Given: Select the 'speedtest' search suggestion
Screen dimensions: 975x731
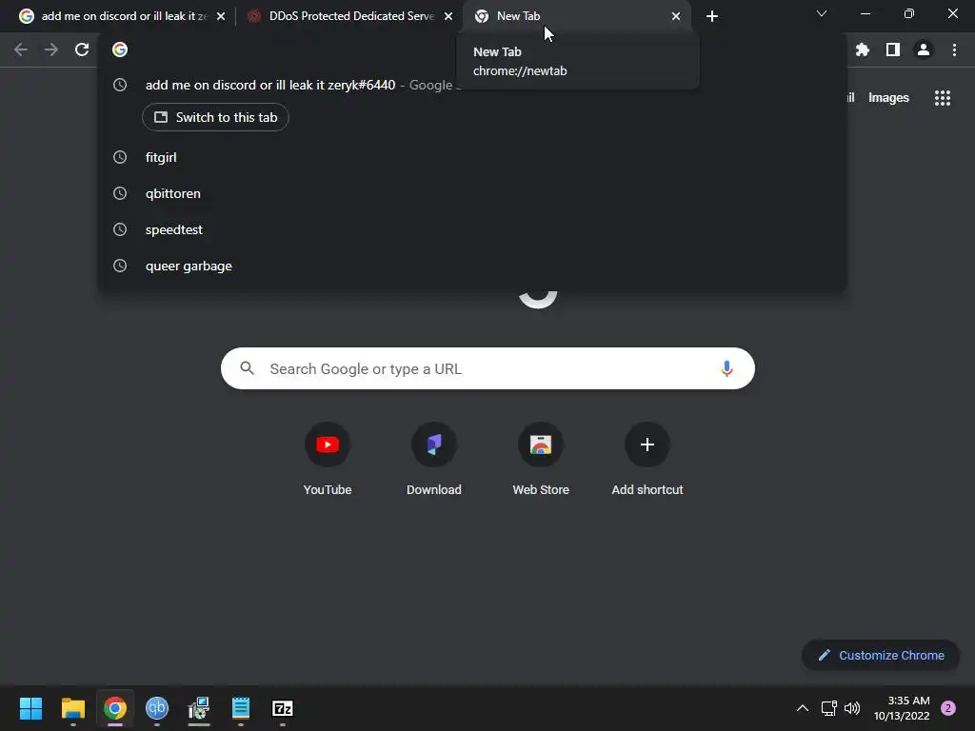Looking at the screenshot, I should coord(472,229).
